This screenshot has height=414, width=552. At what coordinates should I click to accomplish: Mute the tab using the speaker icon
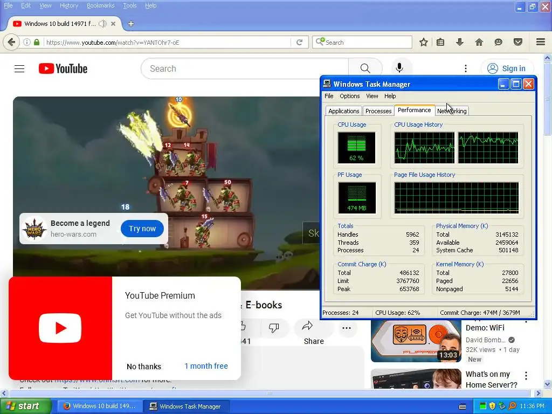tap(102, 24)
